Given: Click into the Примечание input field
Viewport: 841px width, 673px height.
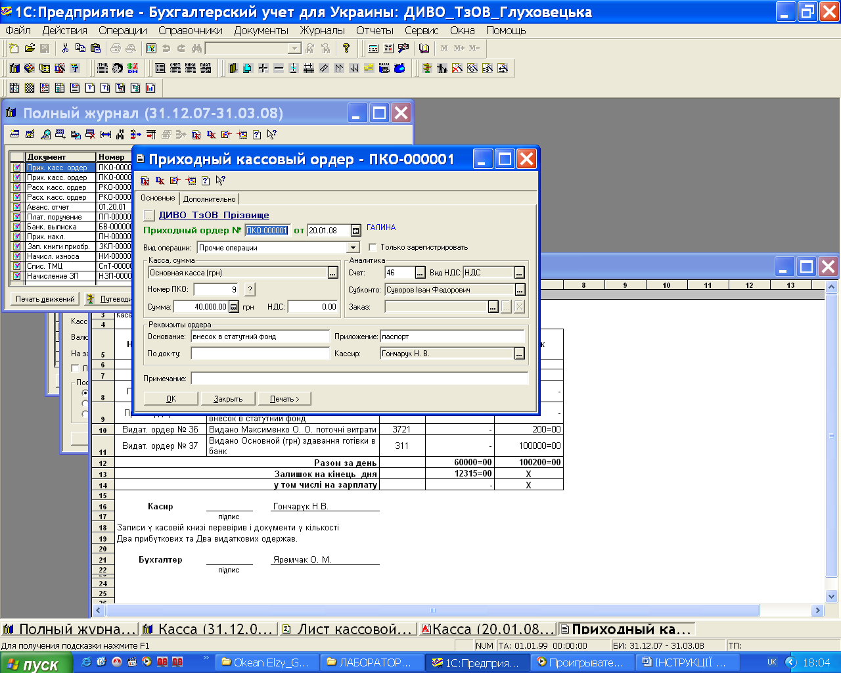Looking at the screenshot, I should [359, 379].
